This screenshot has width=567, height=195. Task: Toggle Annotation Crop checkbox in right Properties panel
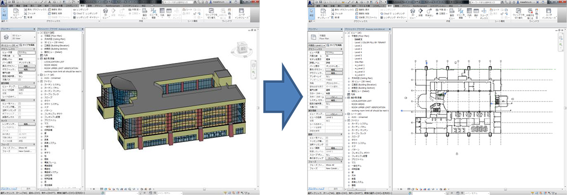(x=327, y=144)
